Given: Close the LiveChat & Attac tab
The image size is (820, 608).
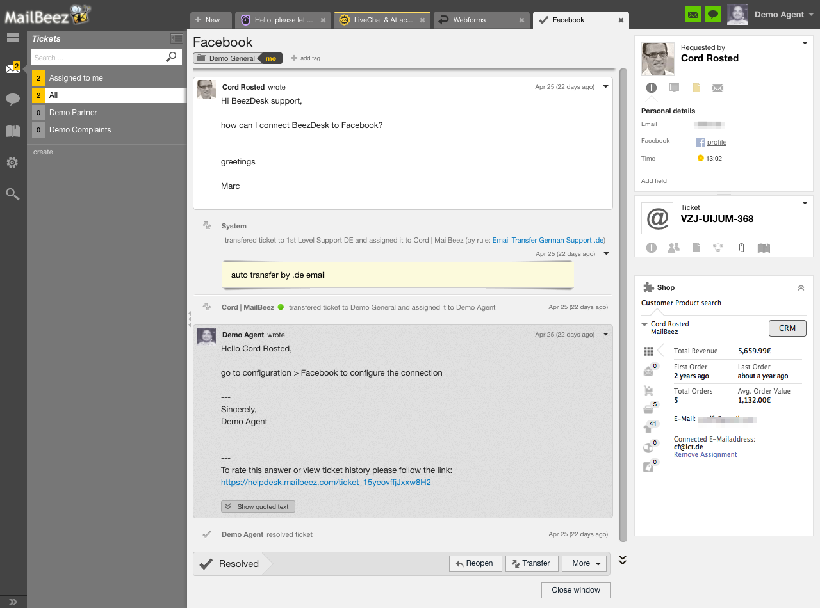Looking at the screenshot, I should 422,20.
